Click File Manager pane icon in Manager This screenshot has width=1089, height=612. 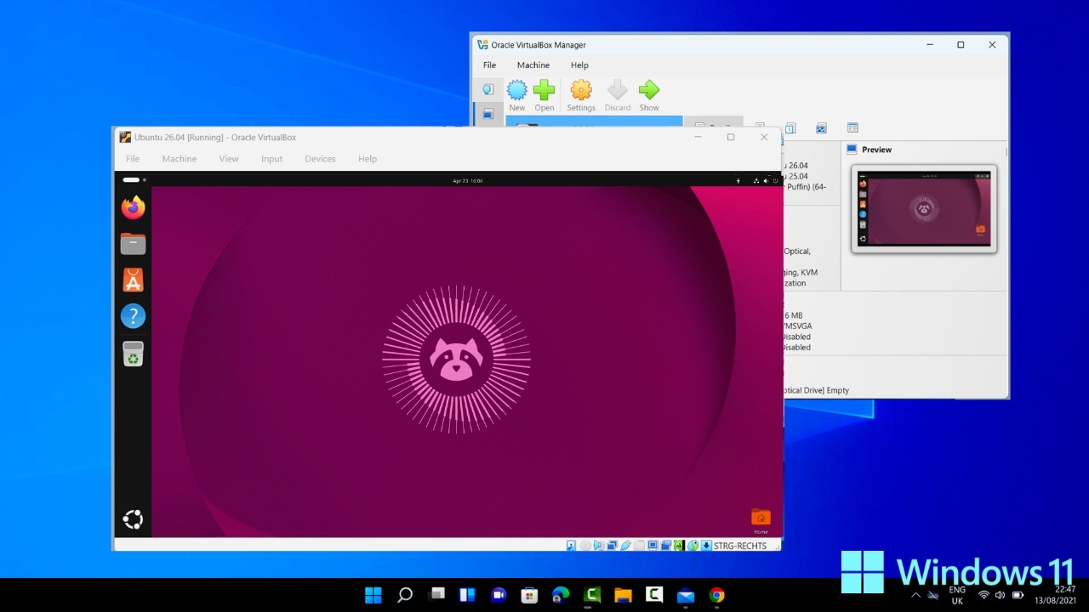[x=852, y=127]
